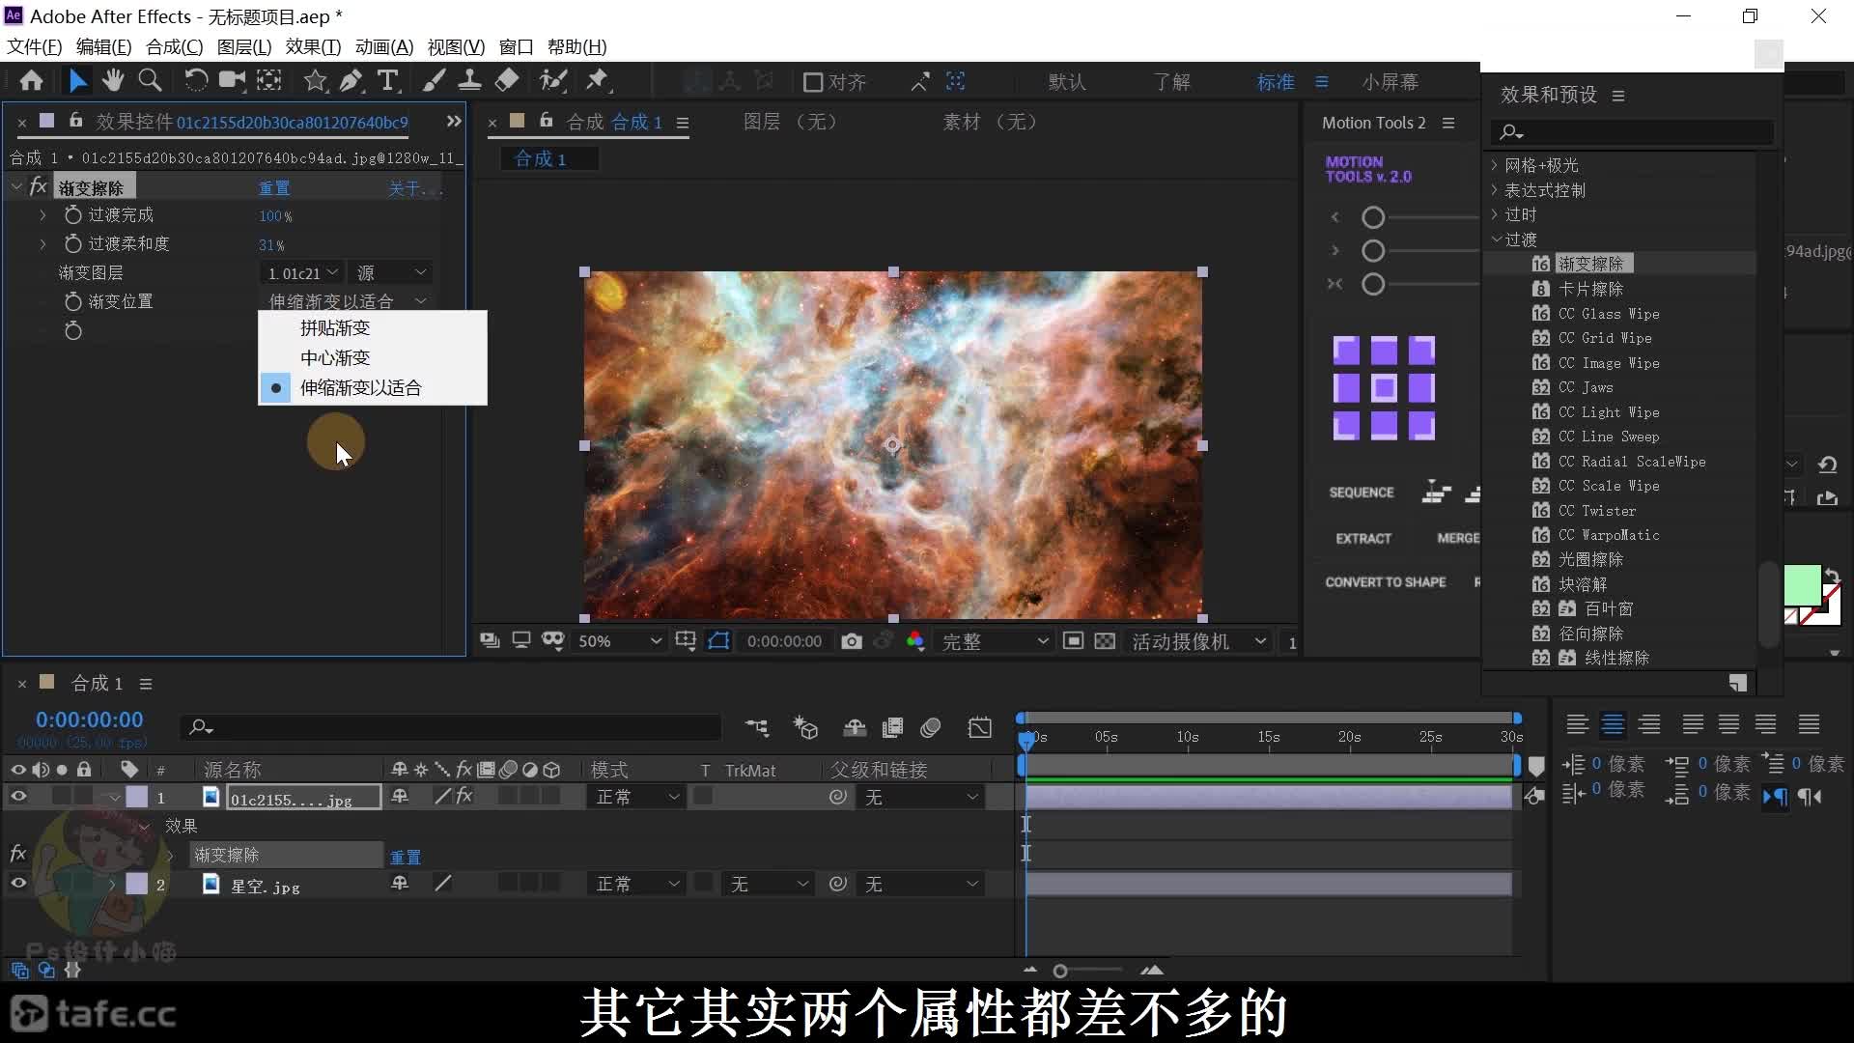Open the 完整 resolution dropdown
This screenshot has width=1854, height=1043.
[994, 641]
